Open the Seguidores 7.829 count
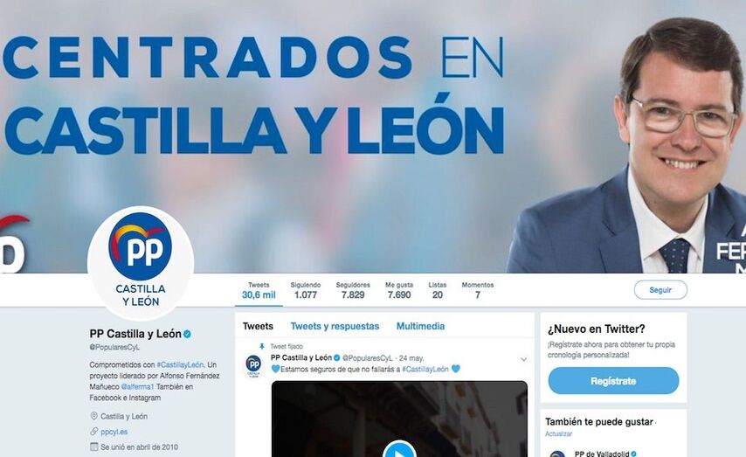 click(x=353, y=290)
